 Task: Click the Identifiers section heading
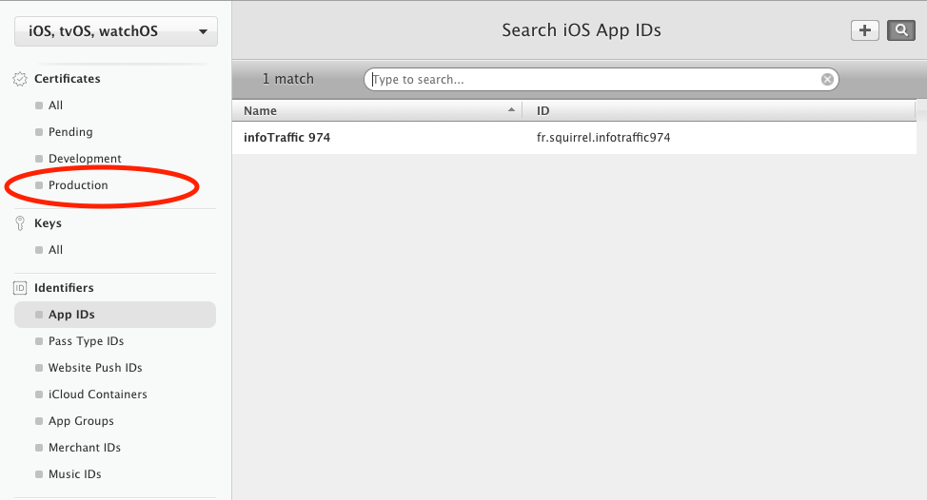[64, 288]
